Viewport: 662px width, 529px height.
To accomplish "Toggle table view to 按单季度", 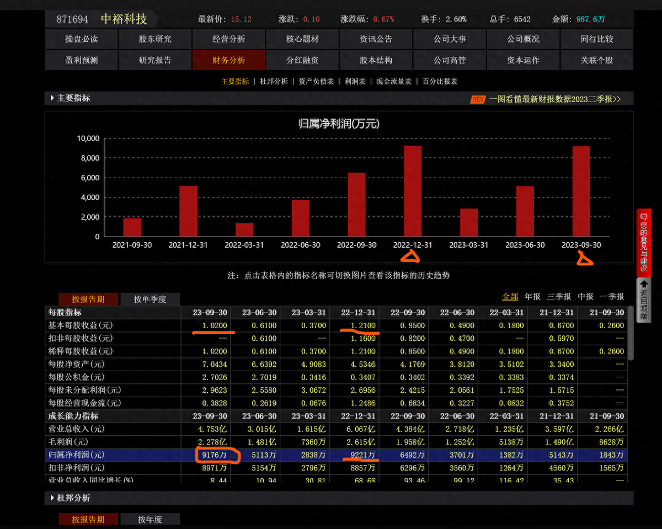I will point(150,300).
